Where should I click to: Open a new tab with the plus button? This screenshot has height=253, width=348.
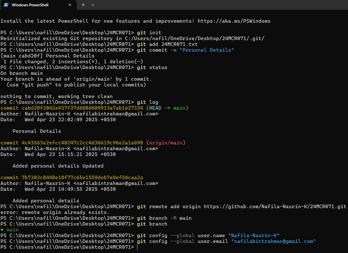(83, 5)
